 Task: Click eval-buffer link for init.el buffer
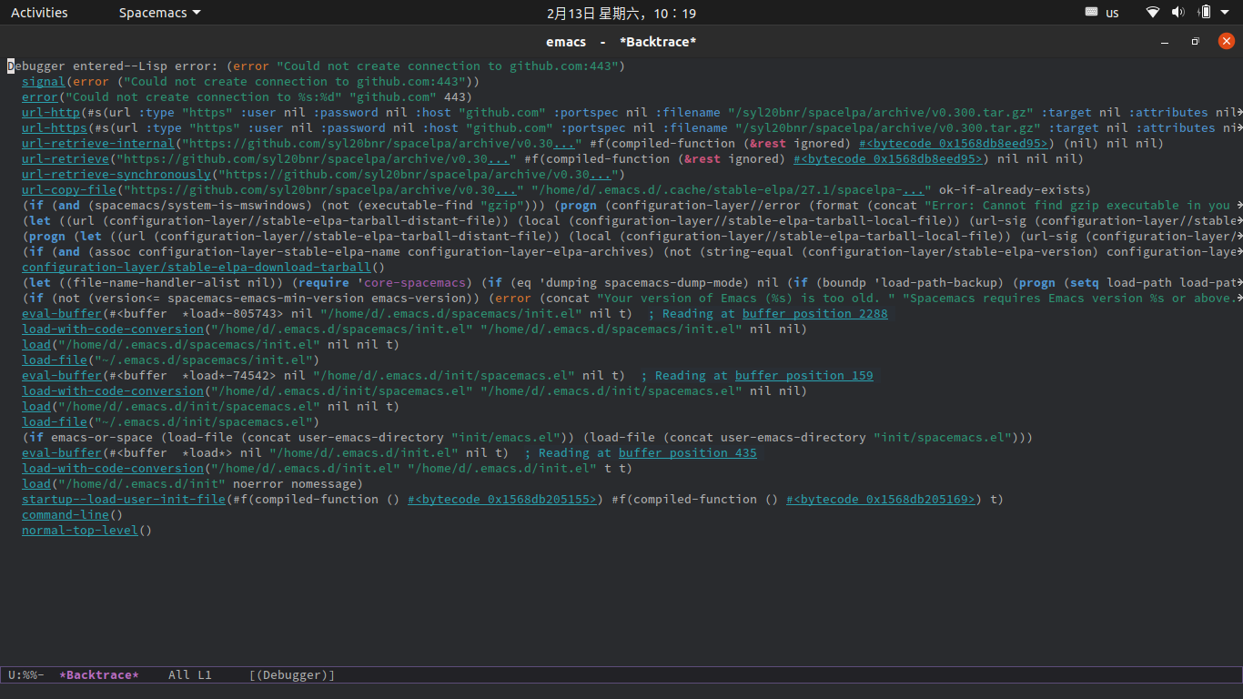(62, 452)
